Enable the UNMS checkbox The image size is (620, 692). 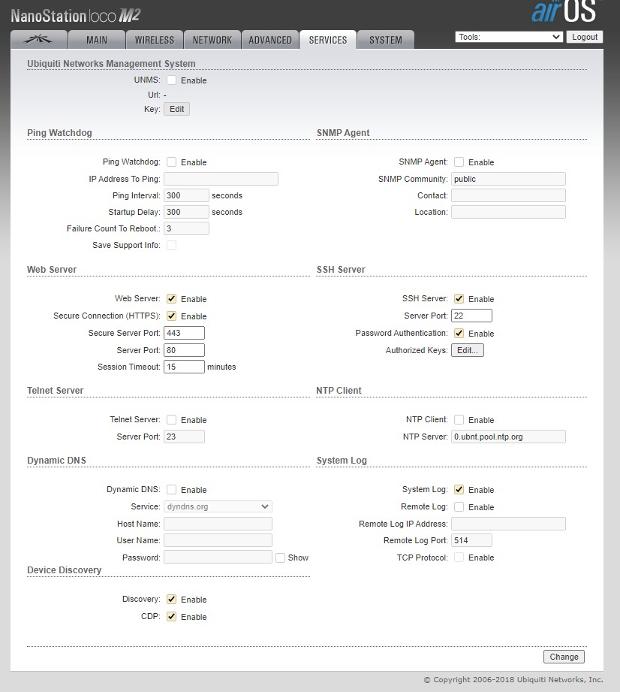click(172, 80)
